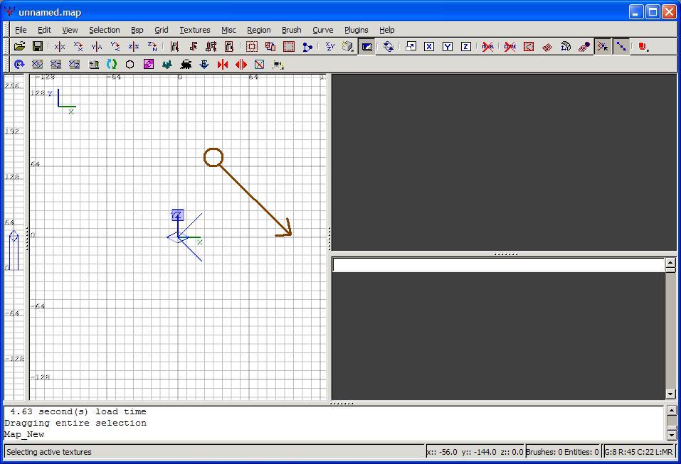Click the Select Partial Tall icon
The image size is (681, 464).
click(211, 46)
